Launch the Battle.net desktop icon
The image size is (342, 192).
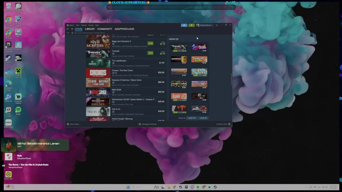(x=9, y=98)
